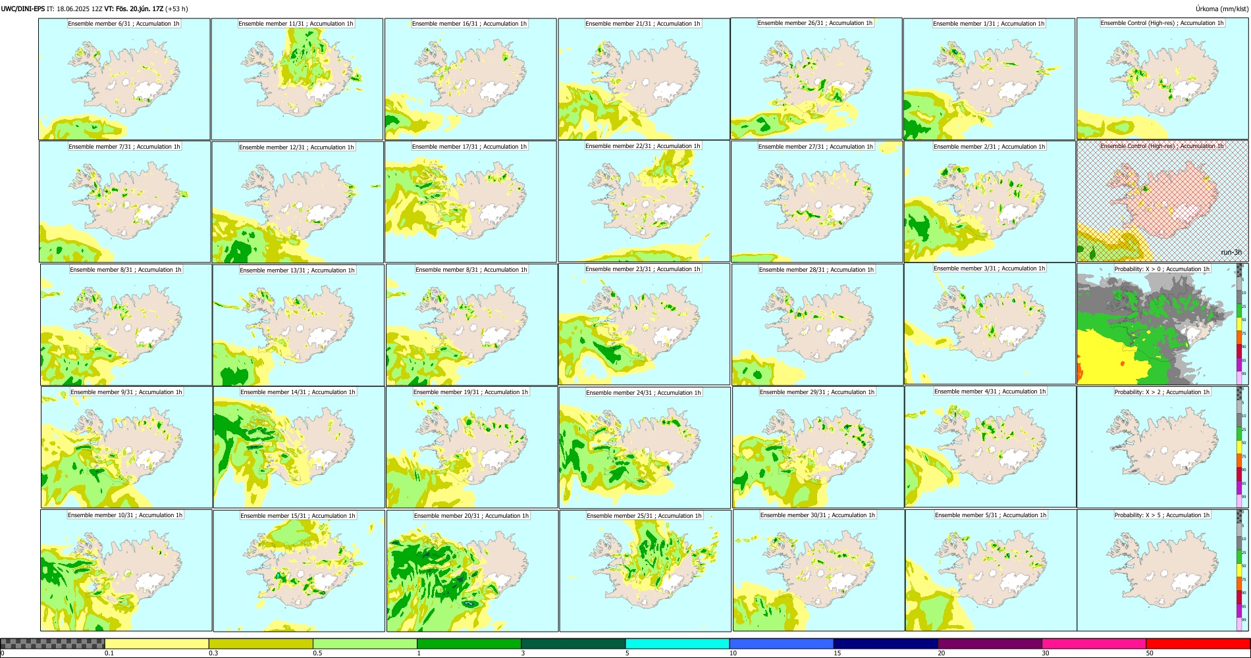
Task: Click the Ensemble member 29/31 map
Action: pyautogui.click(x=818, y=447)
